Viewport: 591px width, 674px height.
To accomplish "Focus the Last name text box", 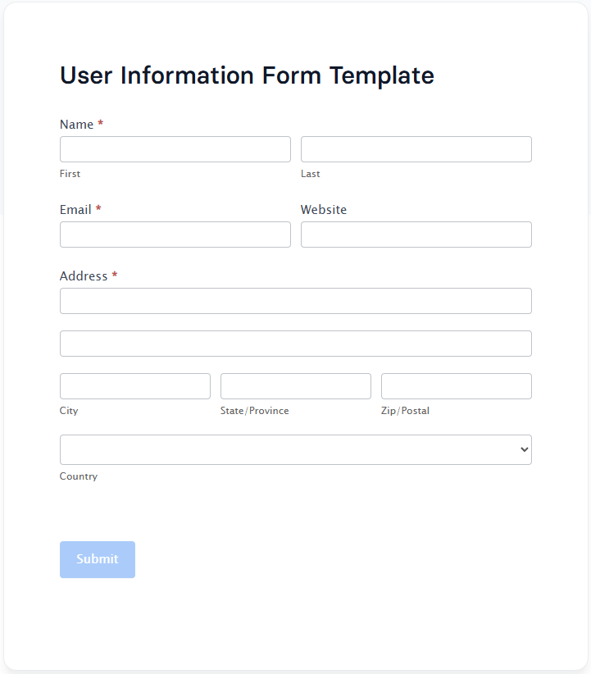I will [x=416, y=149].
